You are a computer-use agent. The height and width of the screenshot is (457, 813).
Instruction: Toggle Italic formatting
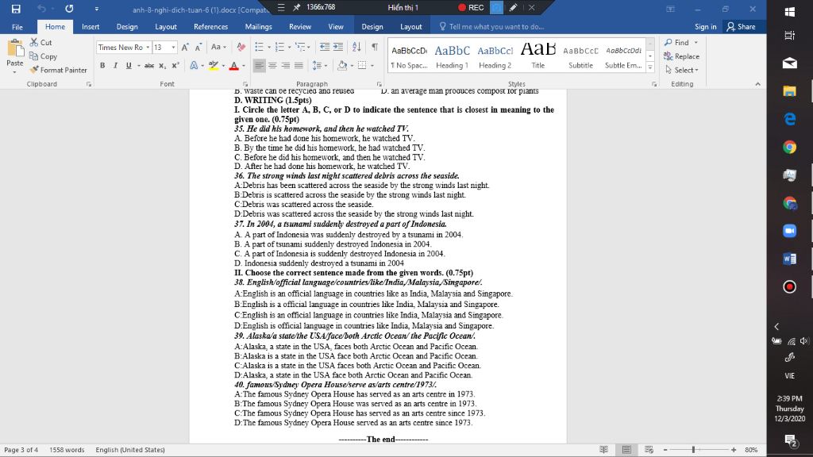coord(115,66)
